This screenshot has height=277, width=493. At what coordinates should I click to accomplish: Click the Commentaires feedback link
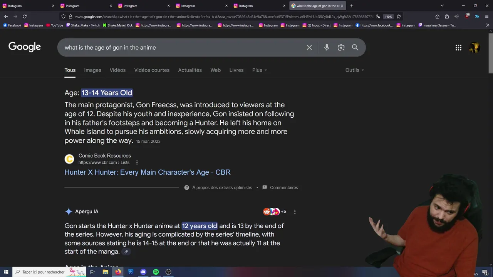pyautogui.click(x=284, y=188)
